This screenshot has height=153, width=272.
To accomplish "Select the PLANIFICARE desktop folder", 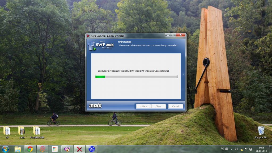I will tap(37, 132).
